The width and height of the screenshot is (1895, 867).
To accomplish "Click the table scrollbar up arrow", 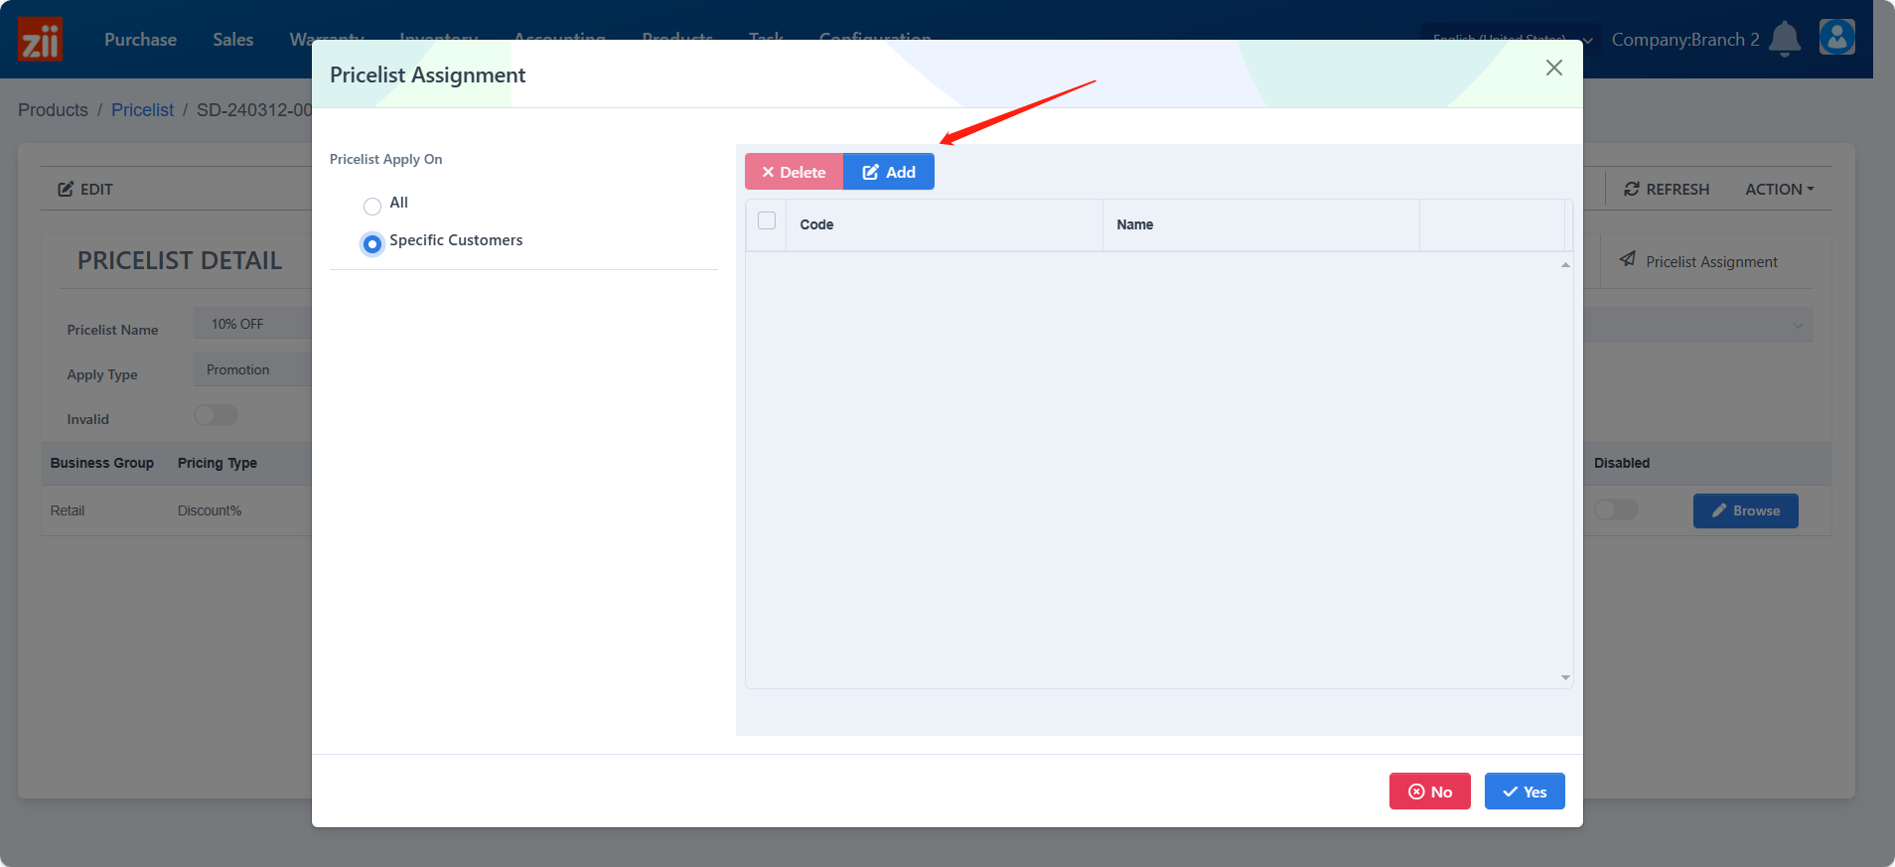I will click(1565, 264).
